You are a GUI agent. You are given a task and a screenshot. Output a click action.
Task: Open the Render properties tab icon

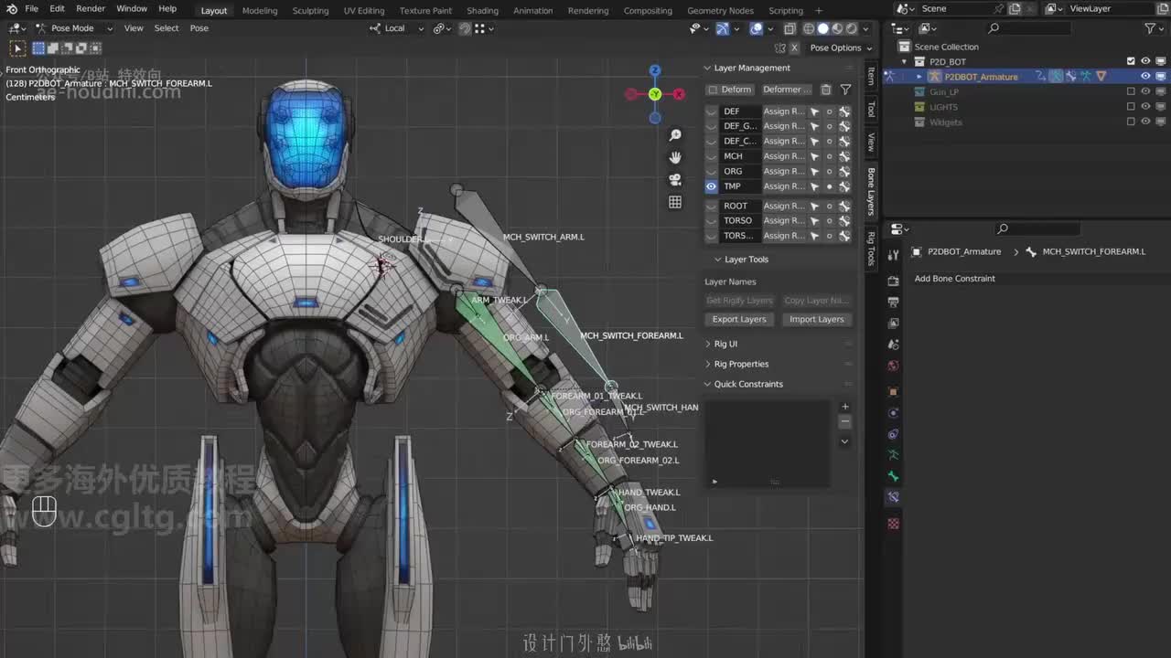(894, 281)
